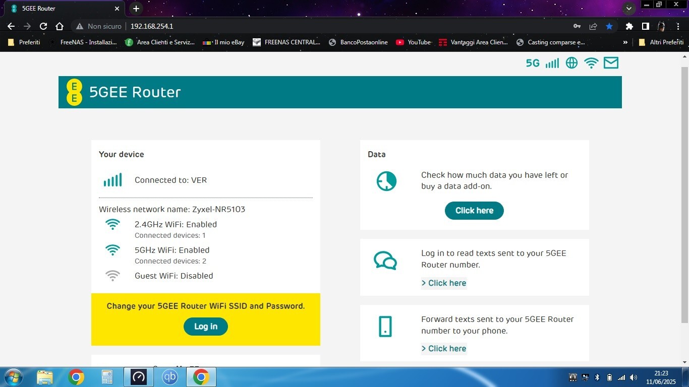This screenshot has width=689, height=387.
Task: Click 5GHz Connected devices: 2 text
Action: 170,262
